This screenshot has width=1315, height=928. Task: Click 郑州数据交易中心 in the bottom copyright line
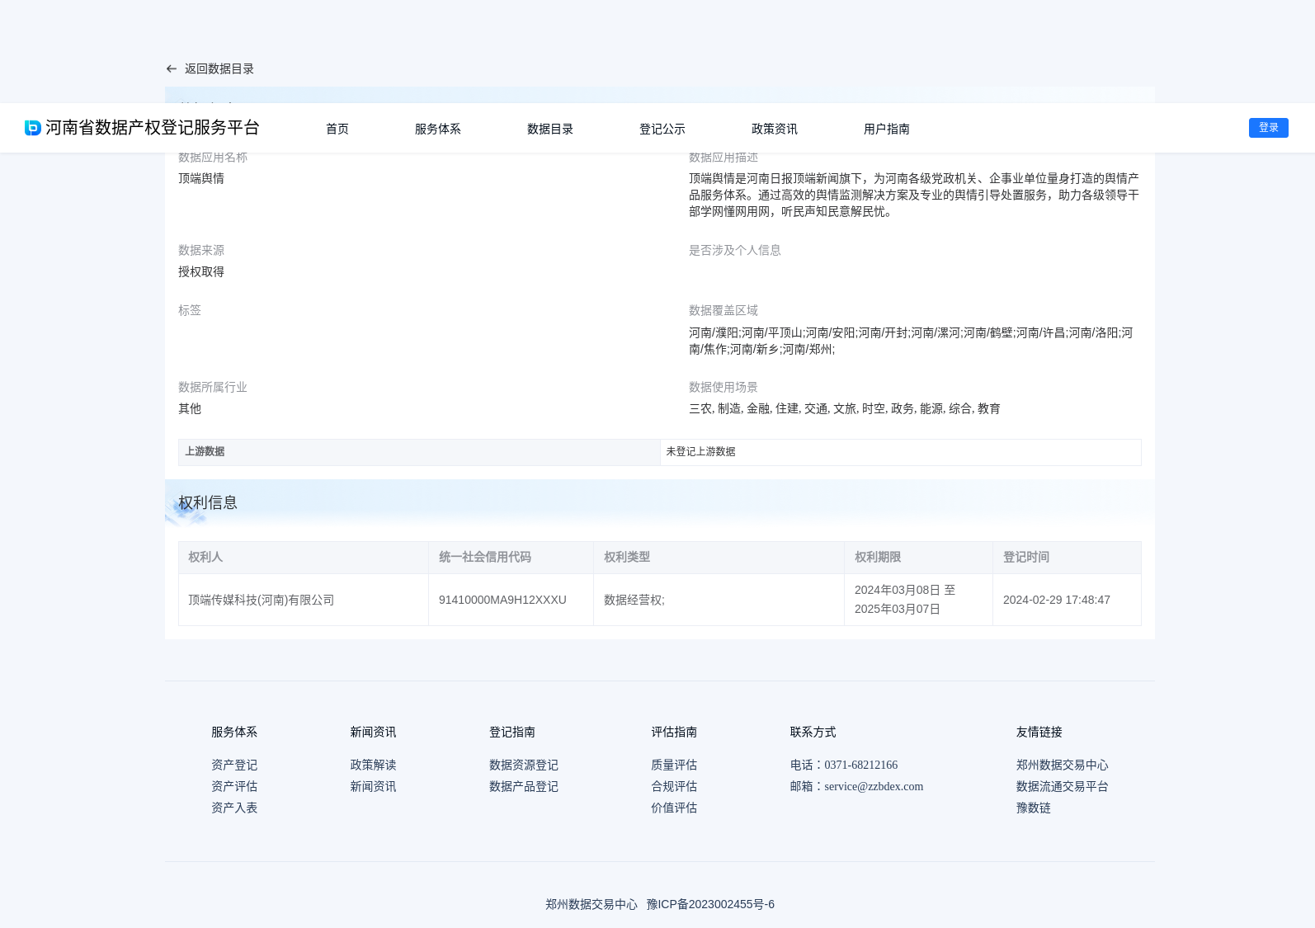tap(592, 905)
